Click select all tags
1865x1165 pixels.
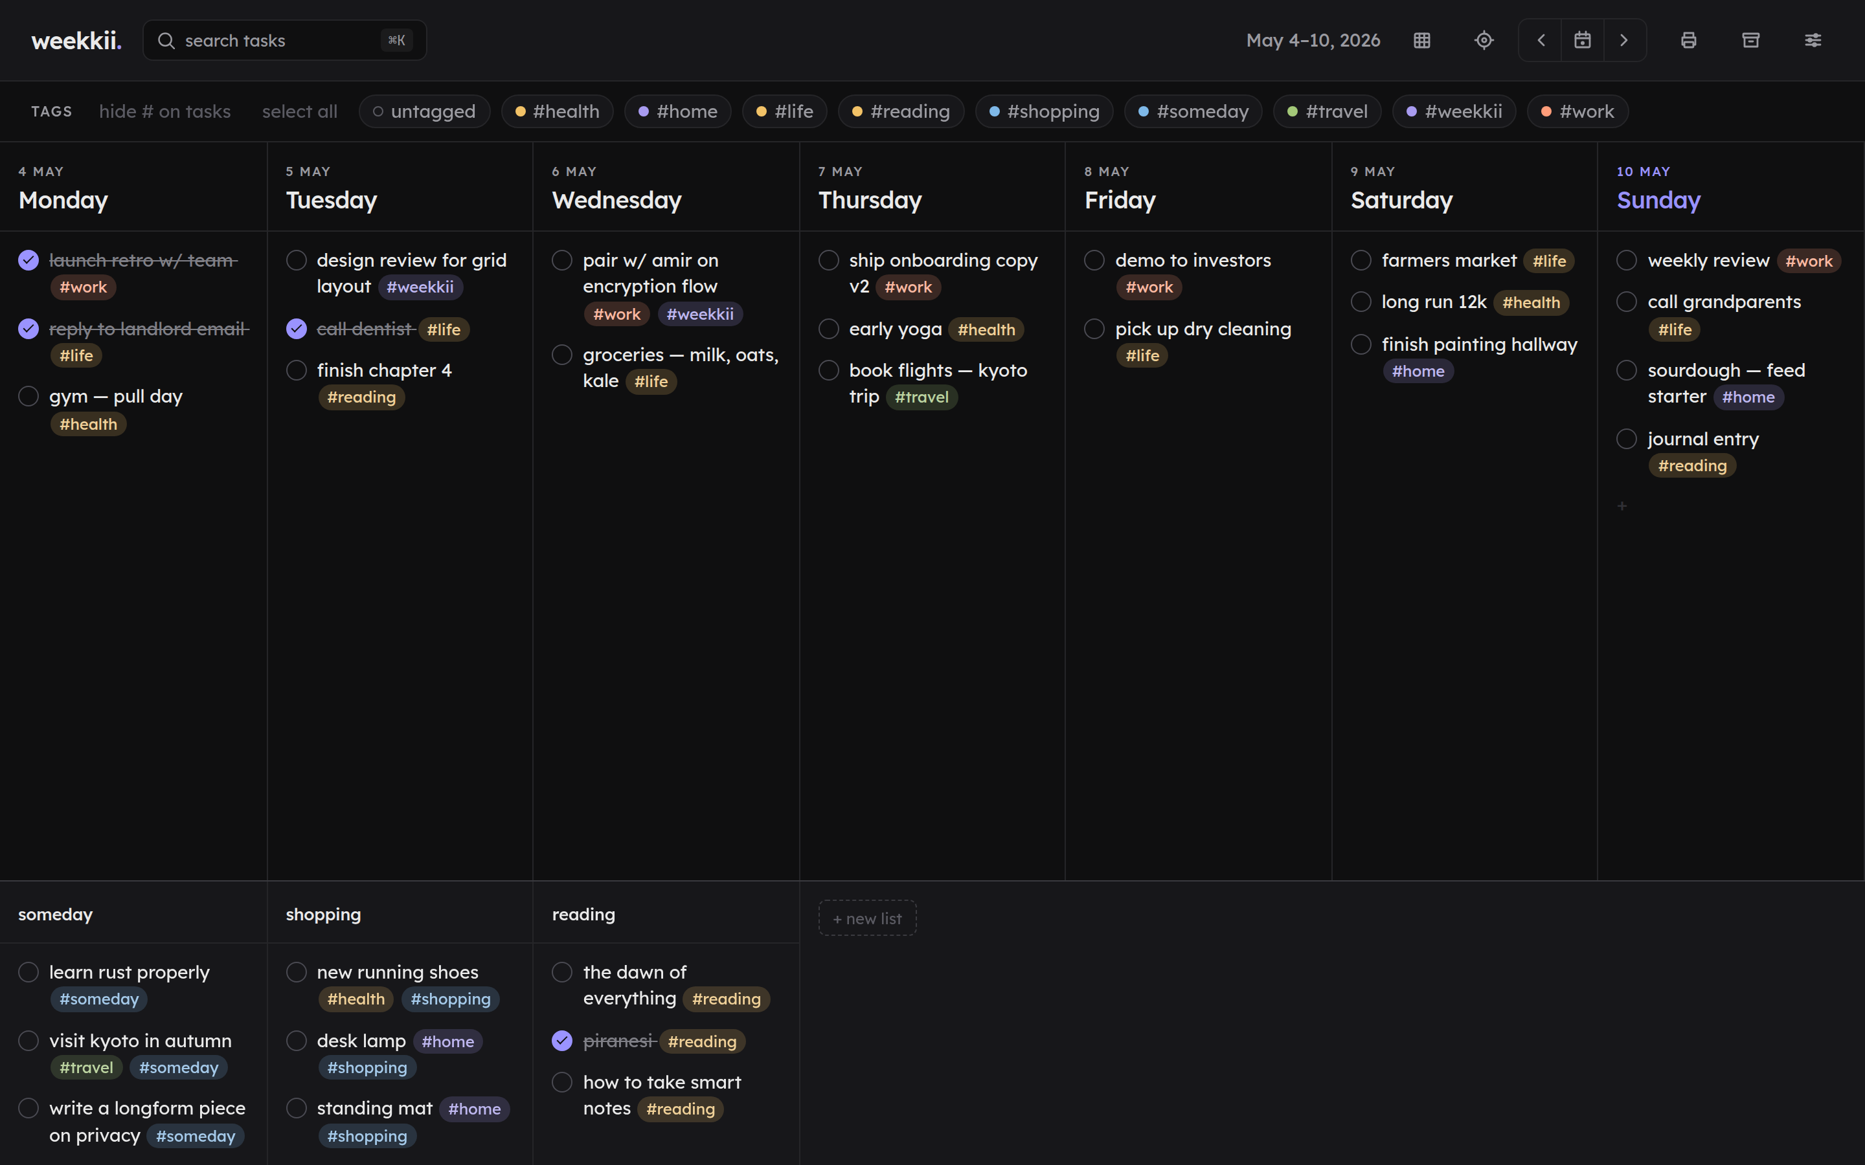pyautogui.click(x=300, y=112)
